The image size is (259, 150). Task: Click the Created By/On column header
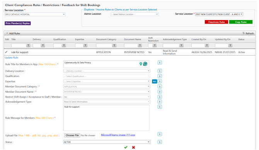[199, 39]
